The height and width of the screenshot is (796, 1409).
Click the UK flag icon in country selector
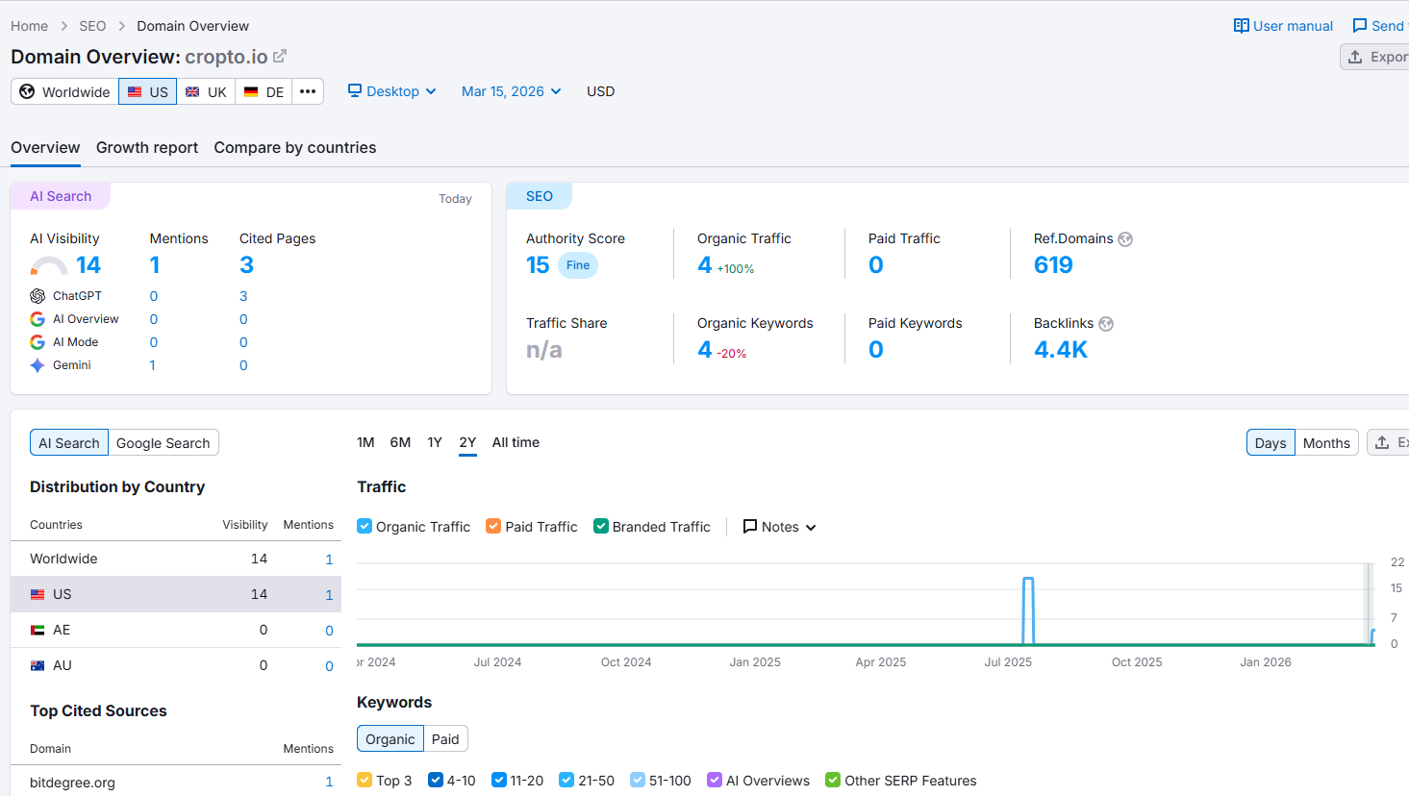tap(192, 92)
